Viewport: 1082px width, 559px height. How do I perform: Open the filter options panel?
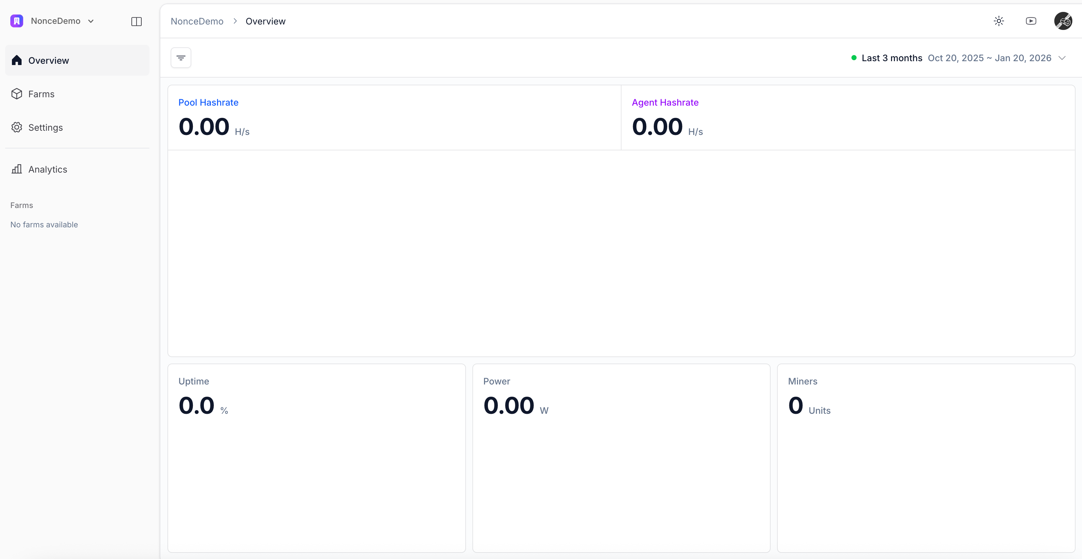pyautogui.click(x=181, y=57)
